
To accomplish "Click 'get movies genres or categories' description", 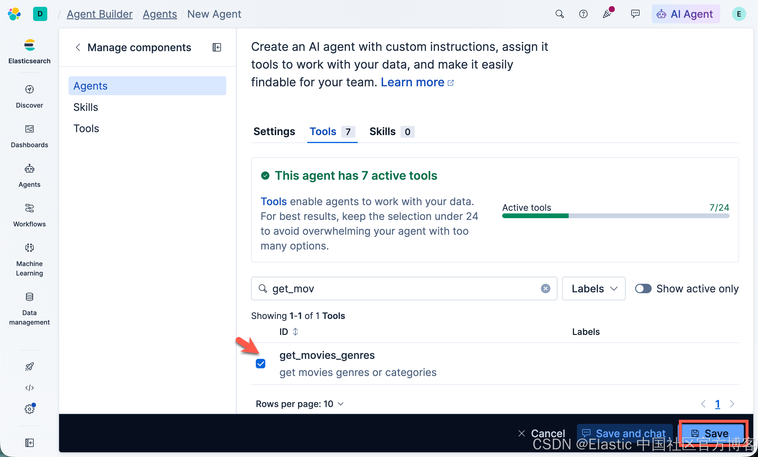I will click(358, 372).
